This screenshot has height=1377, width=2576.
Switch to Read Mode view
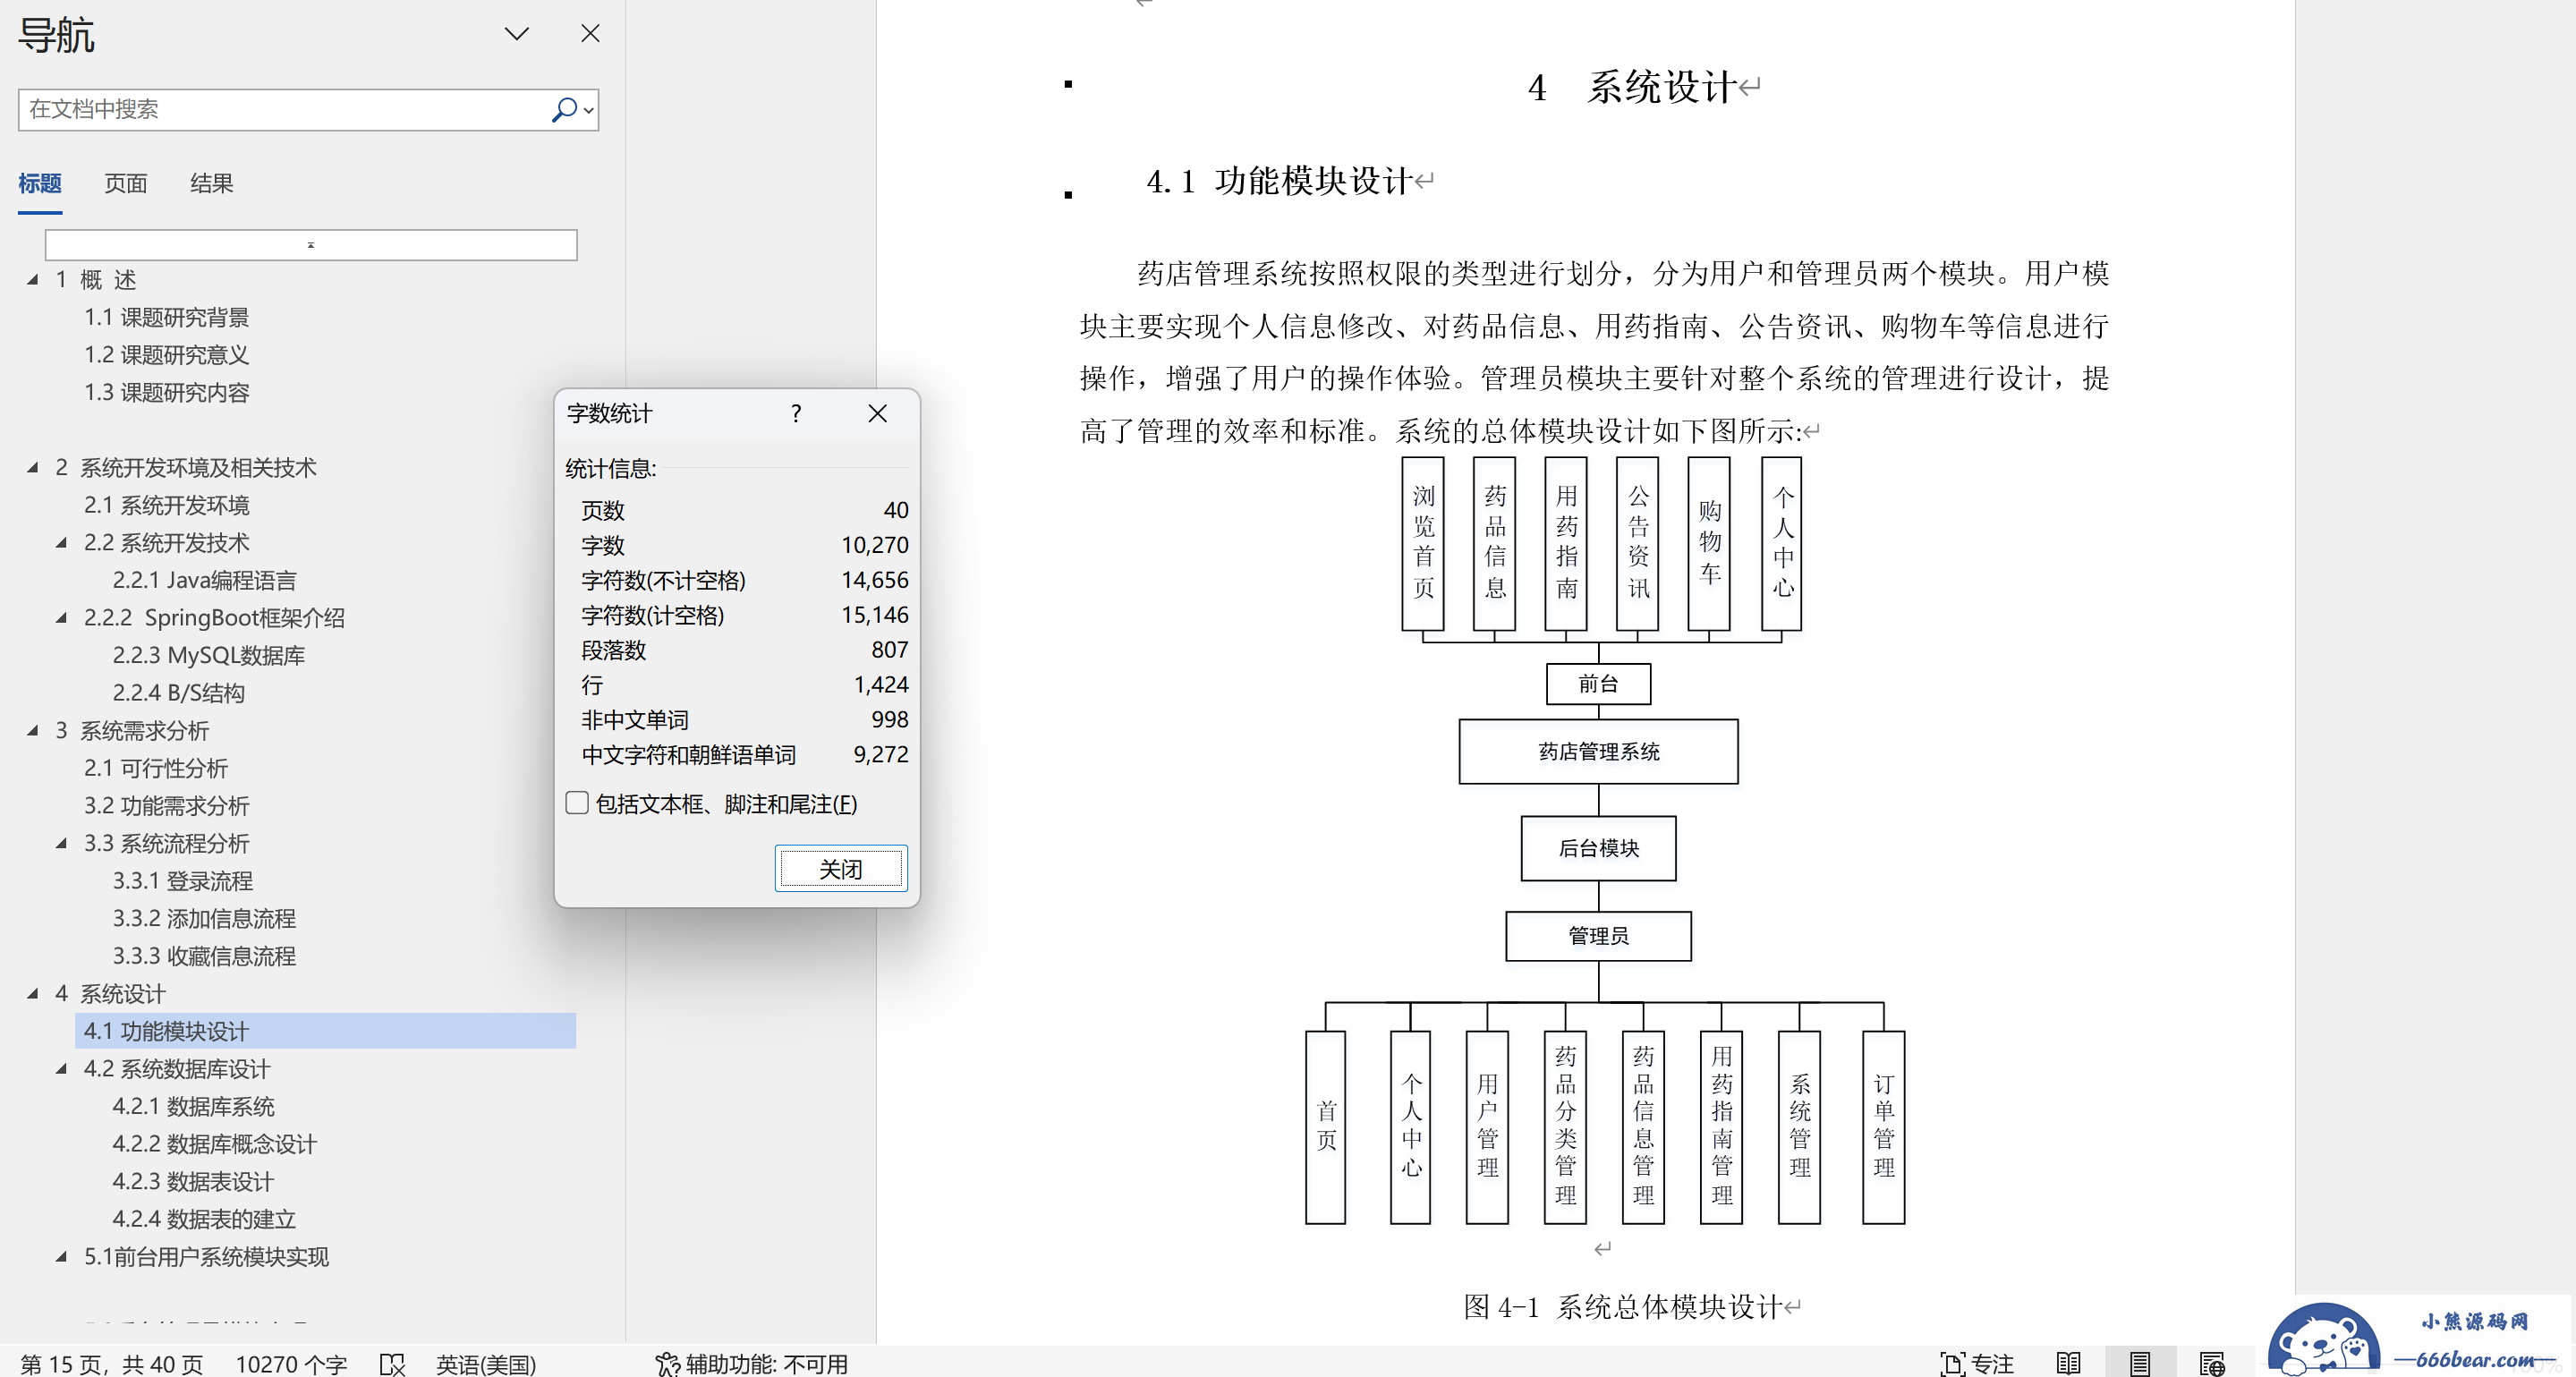(x=2068, y=1364)
